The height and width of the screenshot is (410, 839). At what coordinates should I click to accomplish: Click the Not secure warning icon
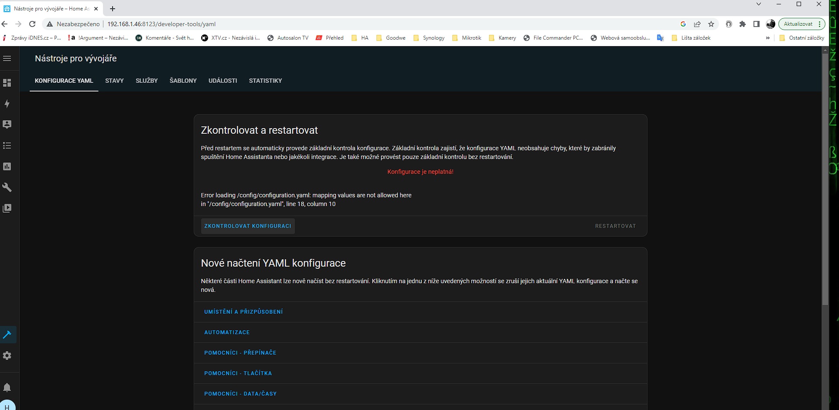[50, 24]
